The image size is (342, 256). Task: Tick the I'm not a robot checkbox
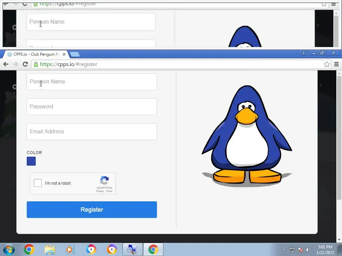pos(37,183)
